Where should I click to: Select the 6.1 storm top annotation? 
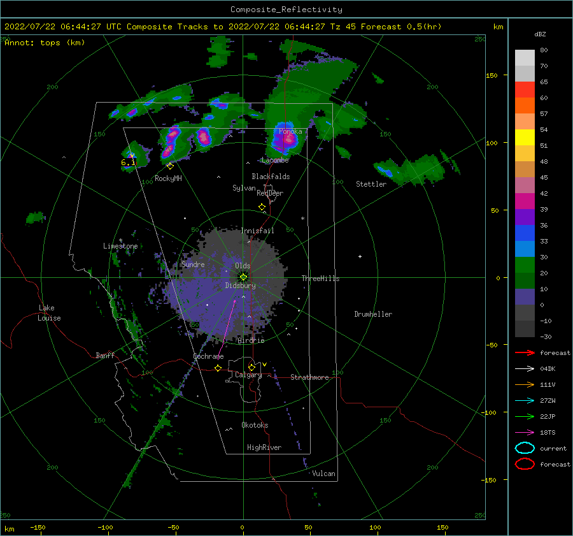[x=128, y=163]
